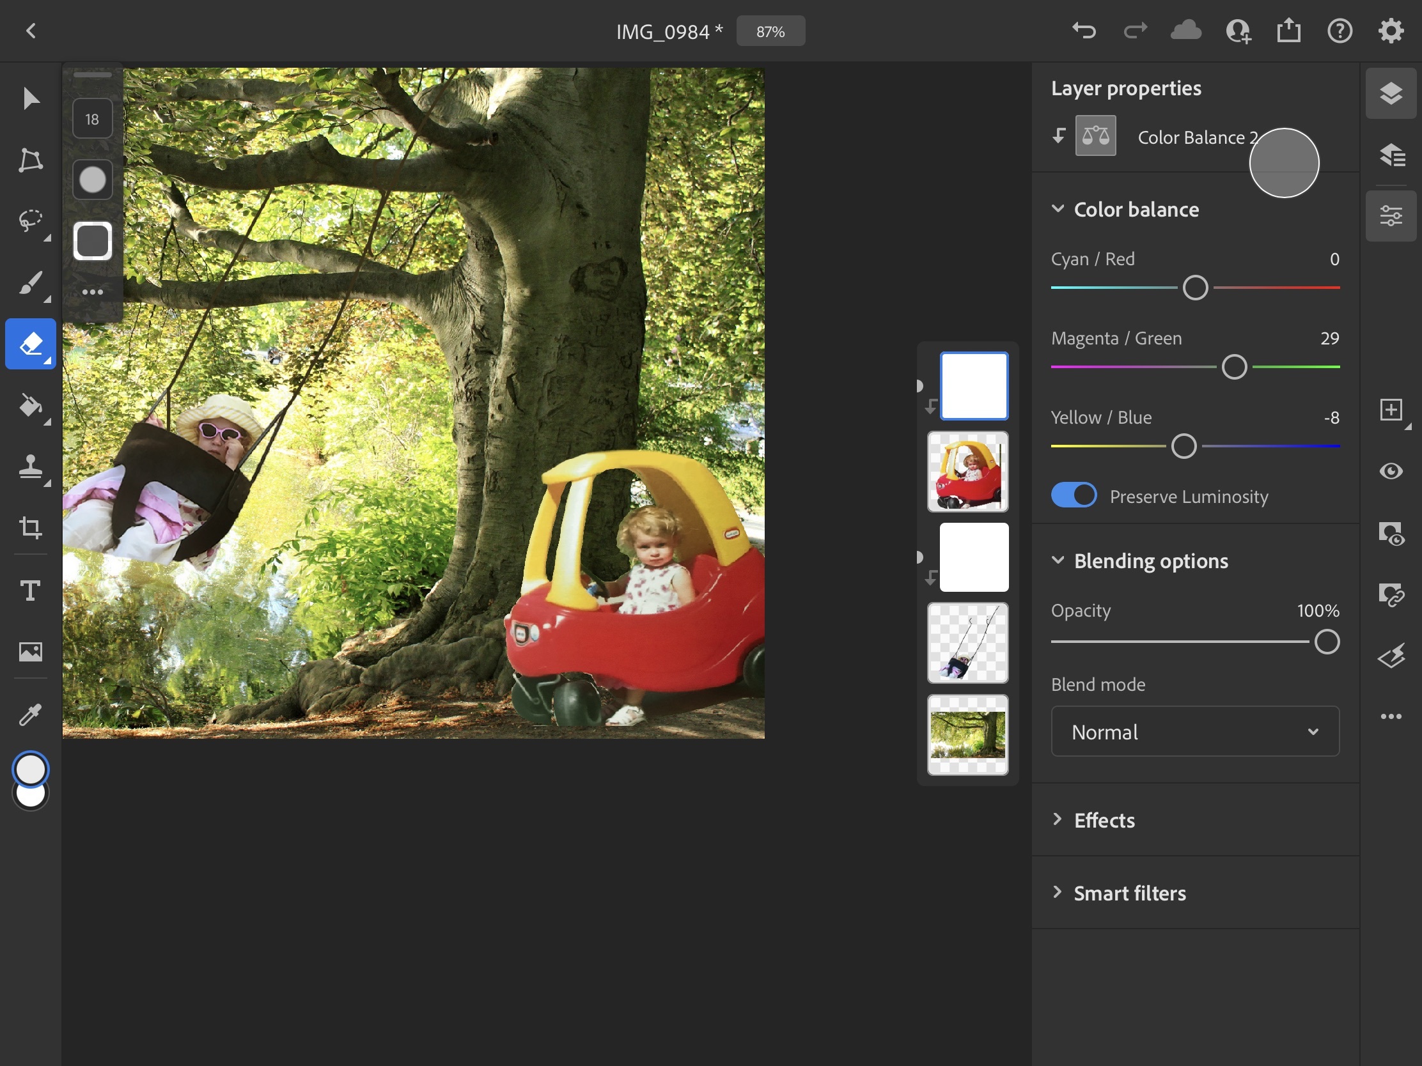The image size is (1422, 1066).
Task: Click the IMG_0984 document title
Action: click(x=669, y=31)
